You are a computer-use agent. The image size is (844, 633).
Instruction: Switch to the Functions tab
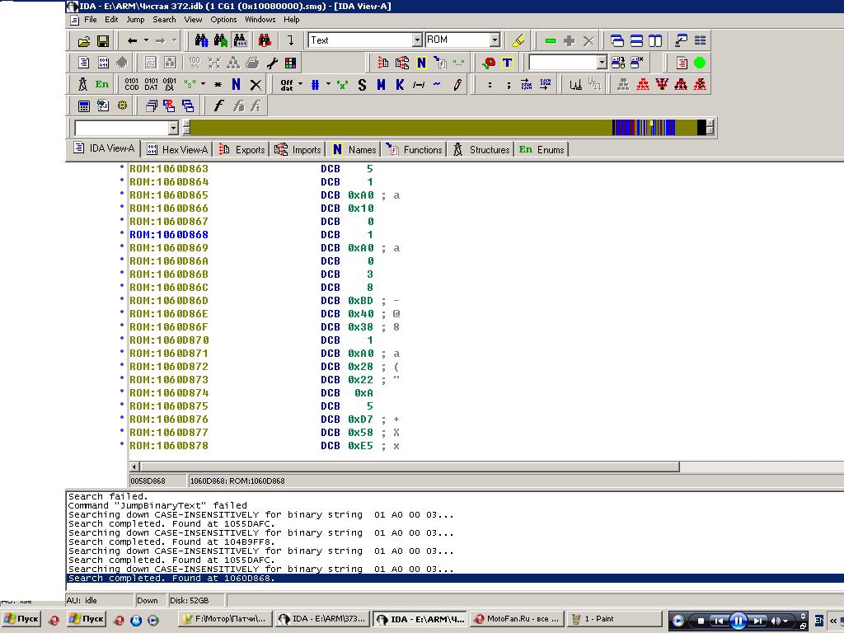tap(414, 150)
